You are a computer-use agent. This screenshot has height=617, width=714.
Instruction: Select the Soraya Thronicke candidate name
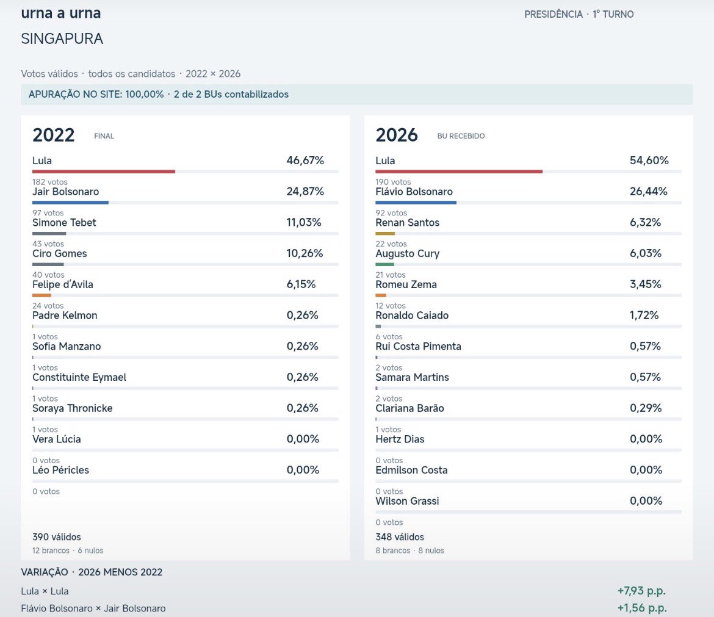pos(73,408)
